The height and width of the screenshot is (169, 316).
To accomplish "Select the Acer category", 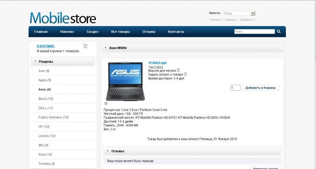I will [x=44, y=71].
